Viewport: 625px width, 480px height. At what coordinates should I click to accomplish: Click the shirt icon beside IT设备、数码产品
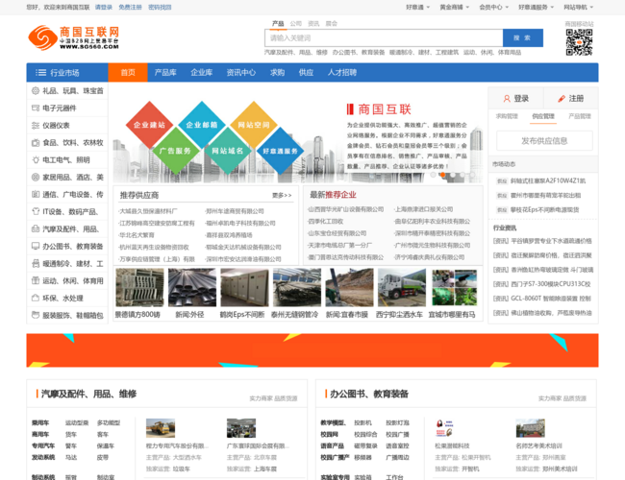(x=36, y=211)
